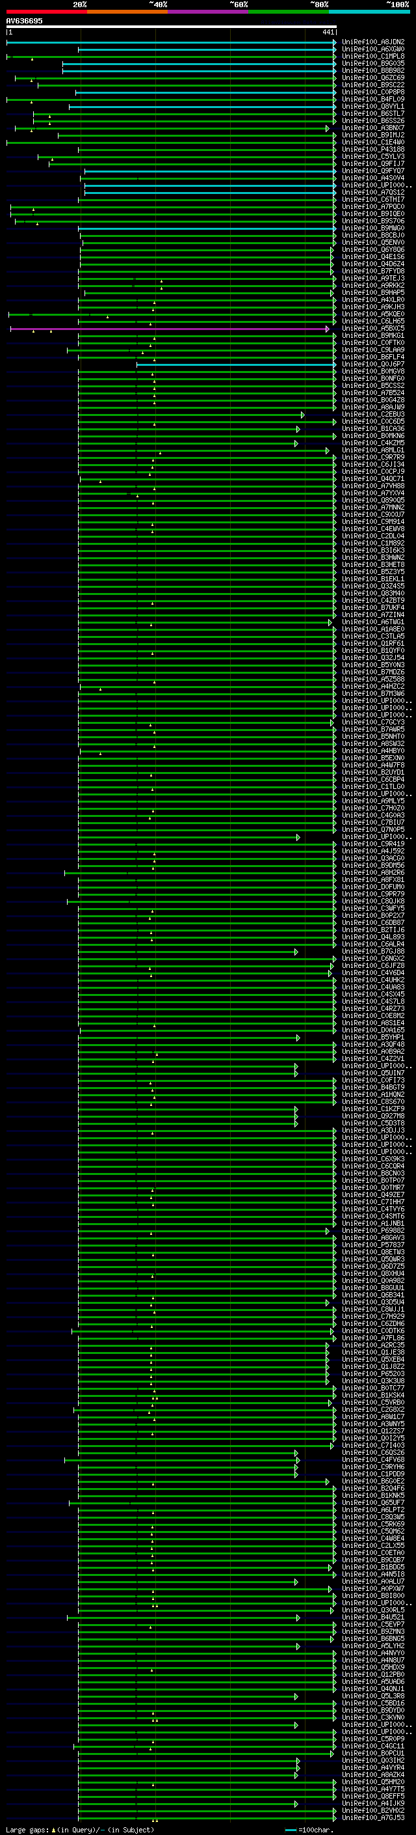Click the green ~80% identity legend segment
416x1835 pixels.
289,12
